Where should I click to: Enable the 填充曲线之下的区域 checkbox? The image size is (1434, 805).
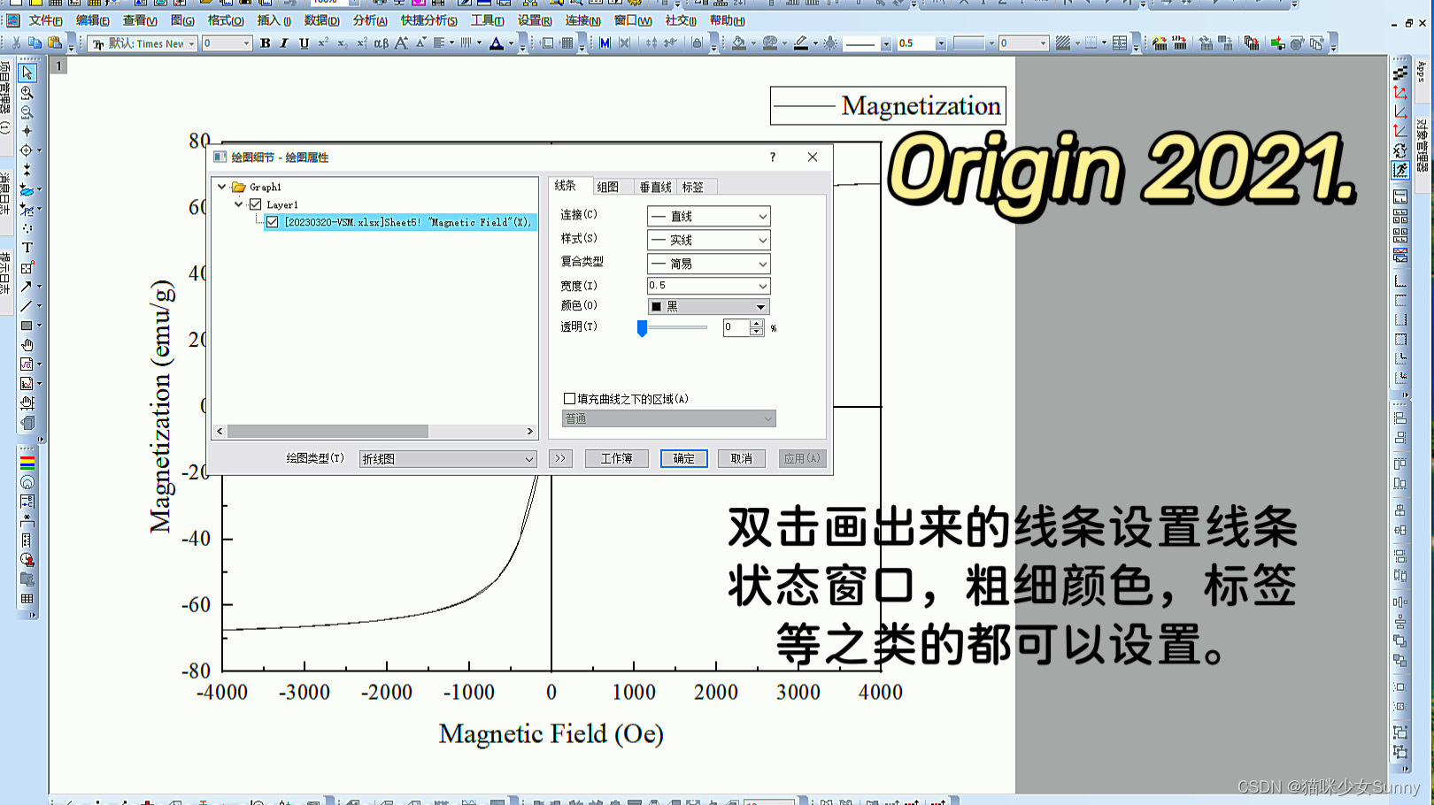570,398
